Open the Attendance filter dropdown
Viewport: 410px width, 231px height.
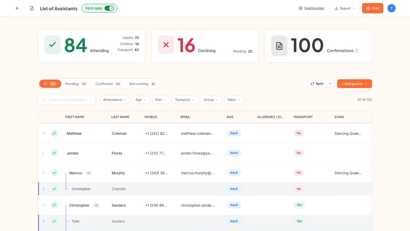click(x=115, y=100)
